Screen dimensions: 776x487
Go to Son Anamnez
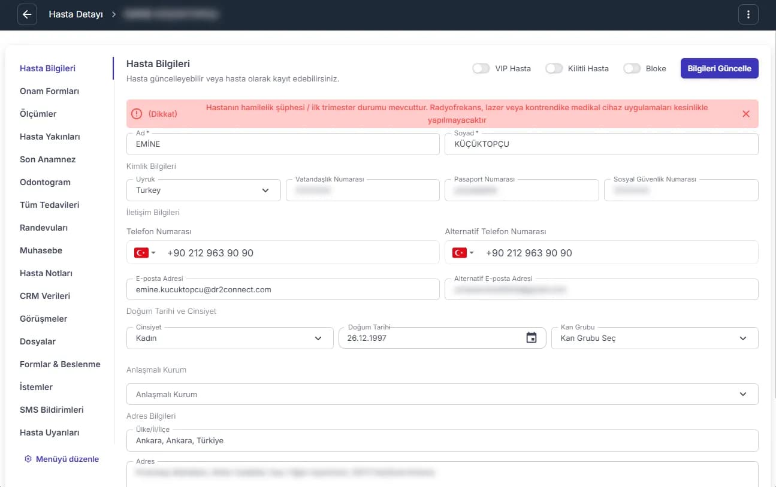[x=47, y=159]
